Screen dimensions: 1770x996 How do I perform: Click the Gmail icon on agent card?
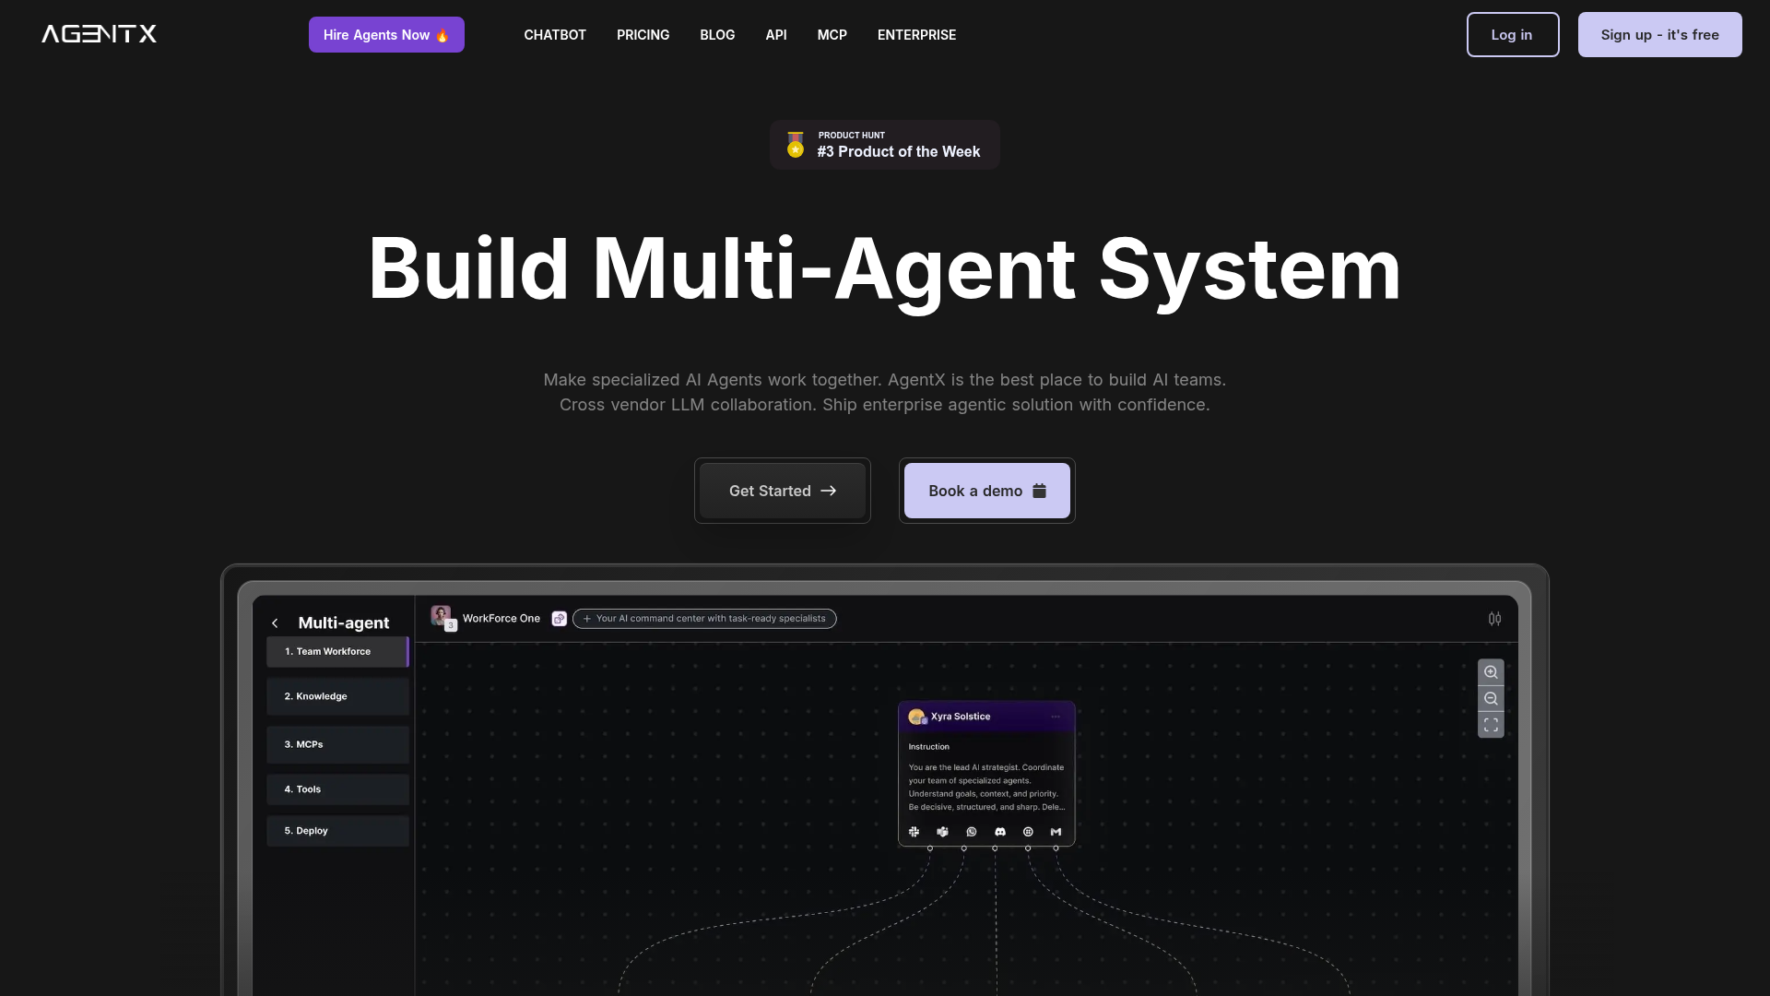click(1056, 832)
